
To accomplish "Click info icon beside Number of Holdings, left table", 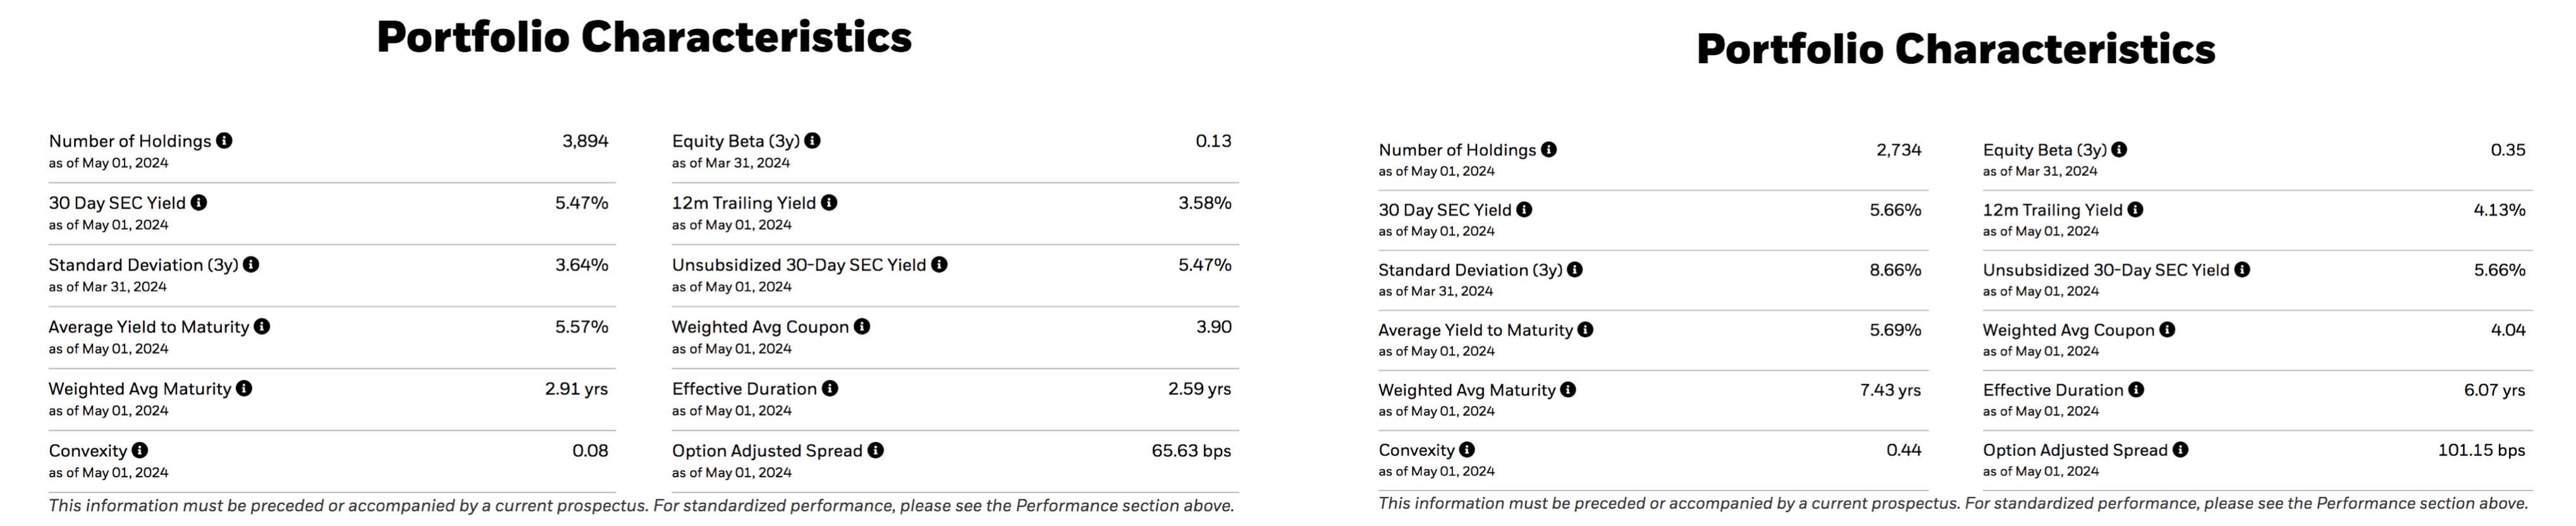I will tap(224, 141).
